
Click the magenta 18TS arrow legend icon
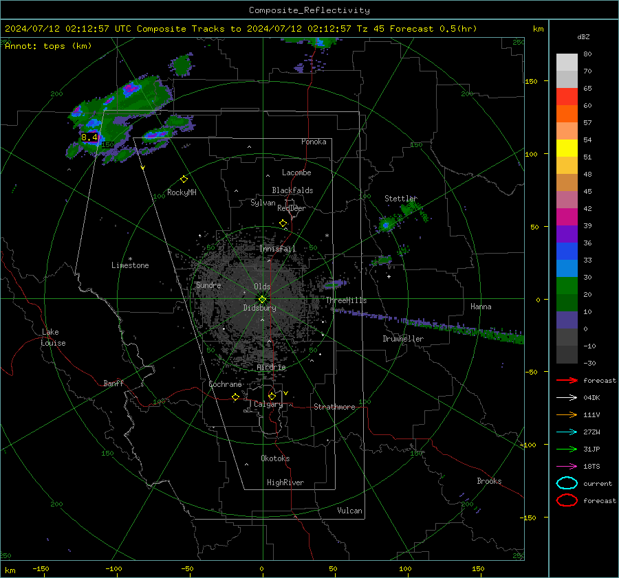(567, 467)
